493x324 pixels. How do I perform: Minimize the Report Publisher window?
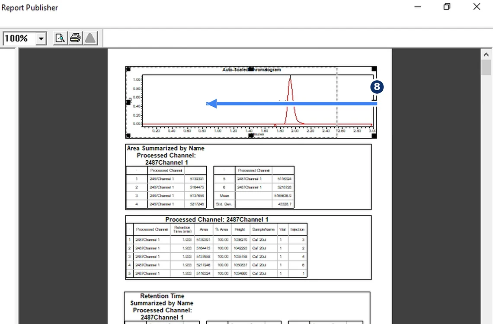[418, 7]
